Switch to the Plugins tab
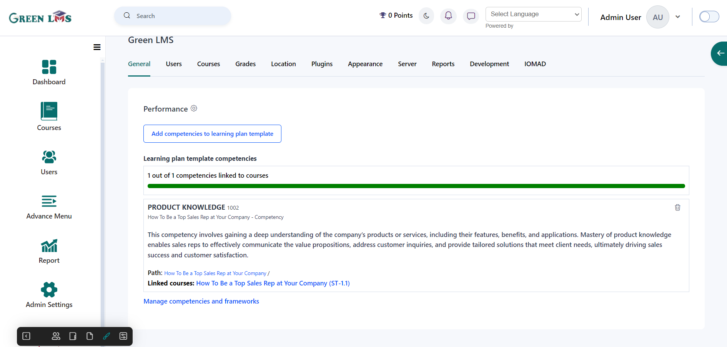The image size is (727, 347). 322,64
